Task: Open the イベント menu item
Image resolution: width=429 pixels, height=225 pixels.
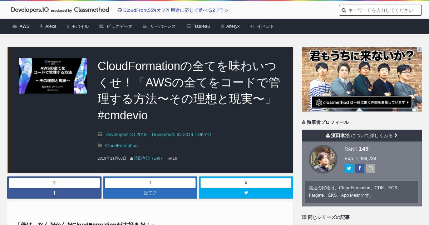Action: (x=262, y=26)
